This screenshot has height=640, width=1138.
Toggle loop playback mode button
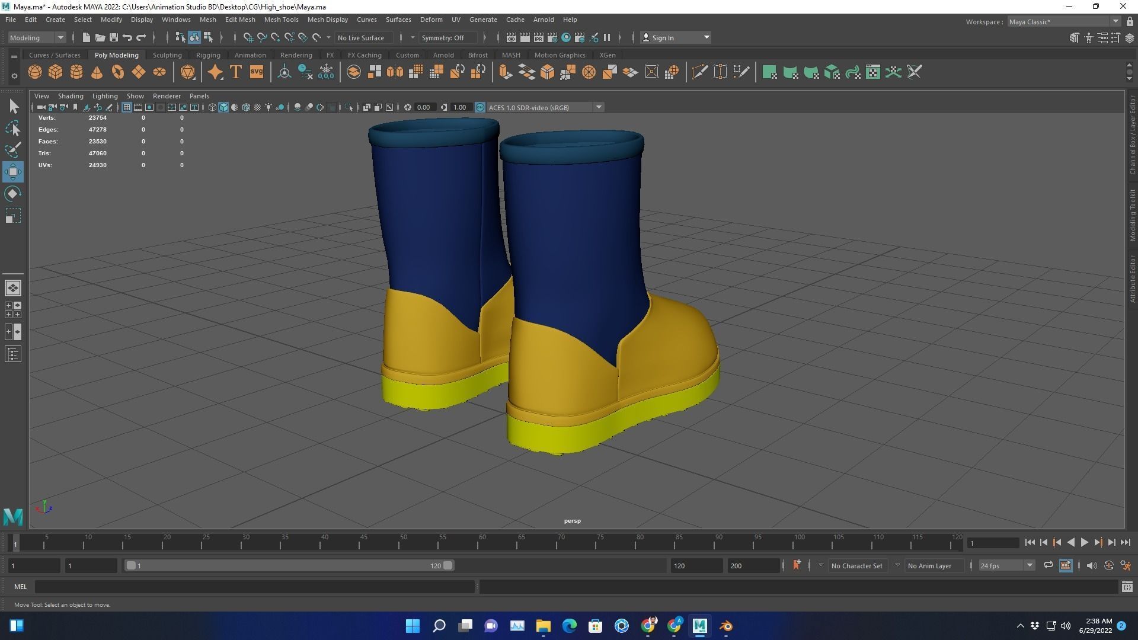pos(1048,565)
